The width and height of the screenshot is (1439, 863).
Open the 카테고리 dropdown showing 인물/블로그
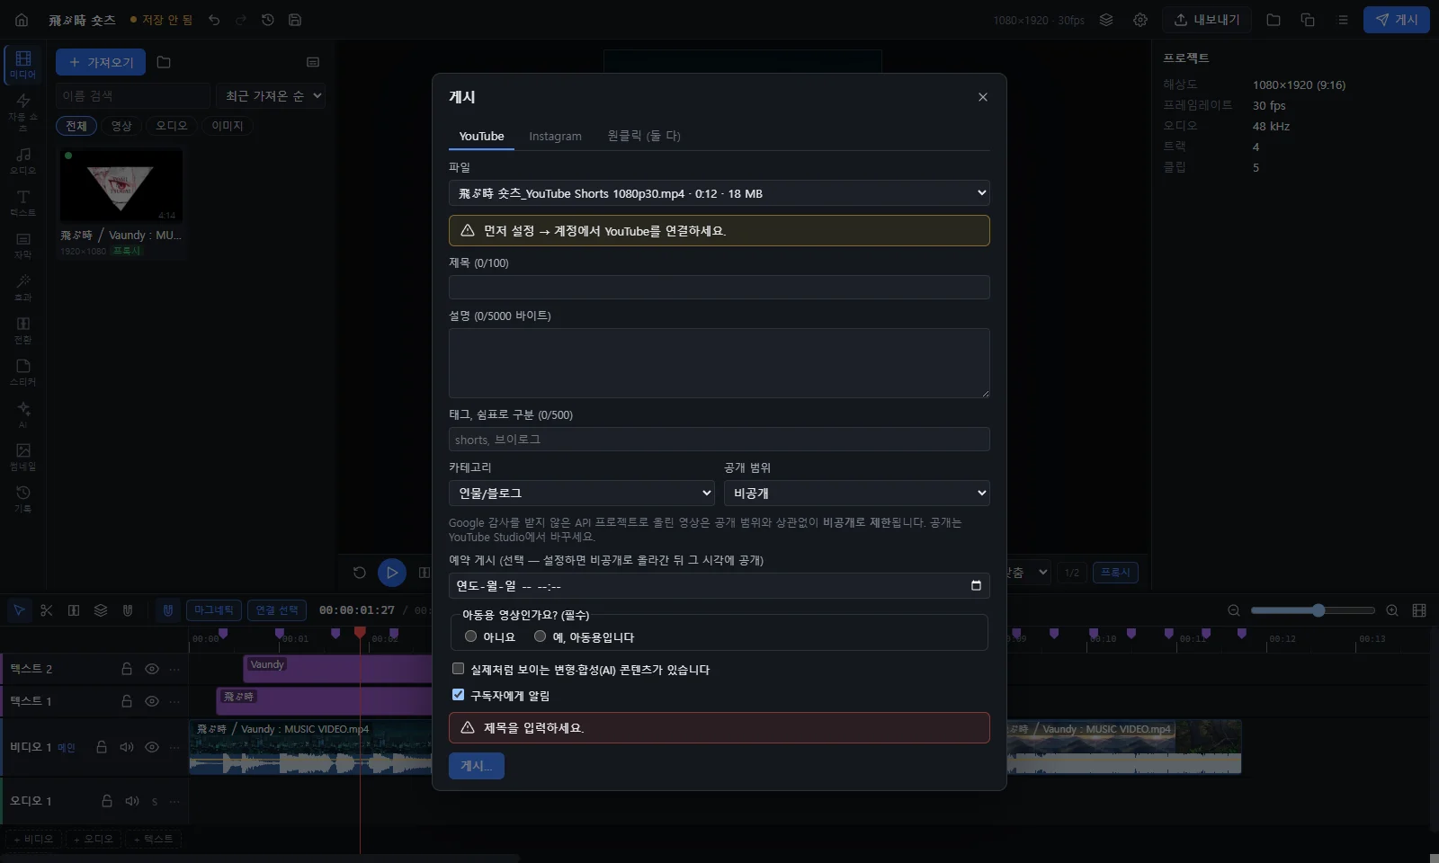pos(582,494)
